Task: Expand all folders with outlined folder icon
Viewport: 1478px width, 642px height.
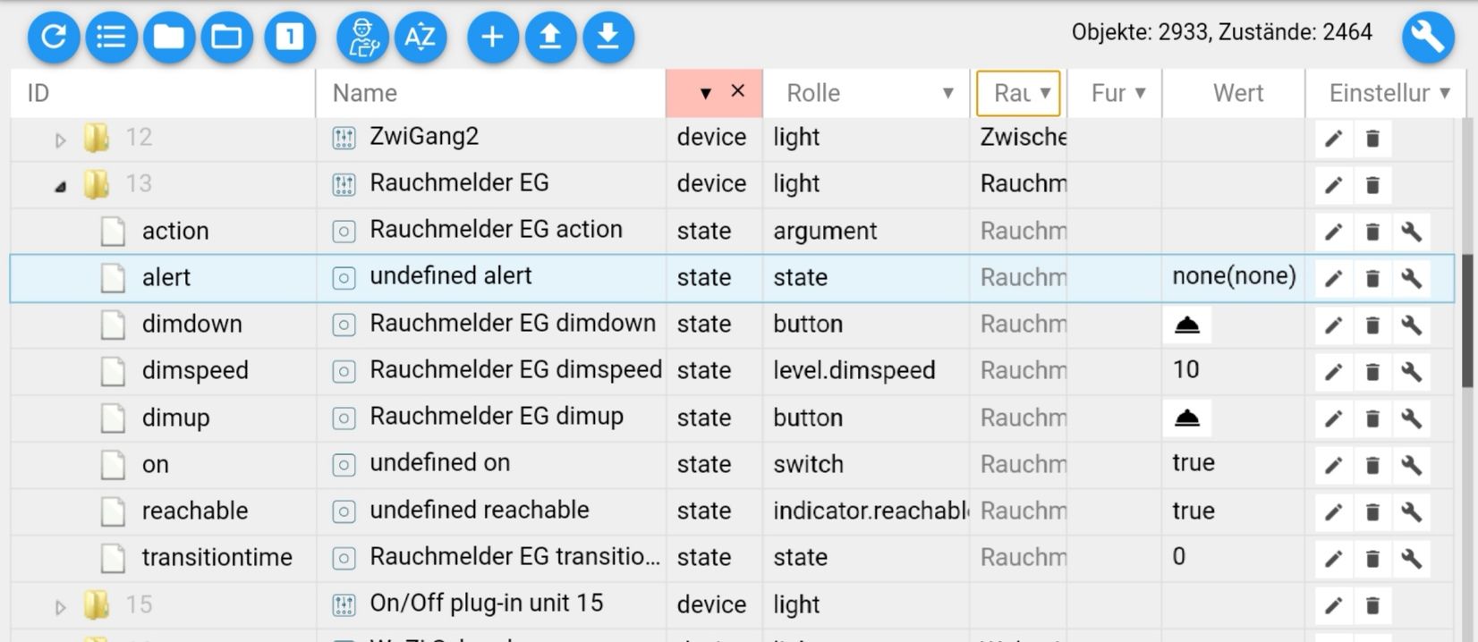Action: 226,37
